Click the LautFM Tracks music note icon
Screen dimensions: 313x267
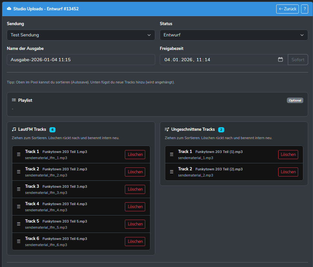pyautogui.click(x=14, y=129)
